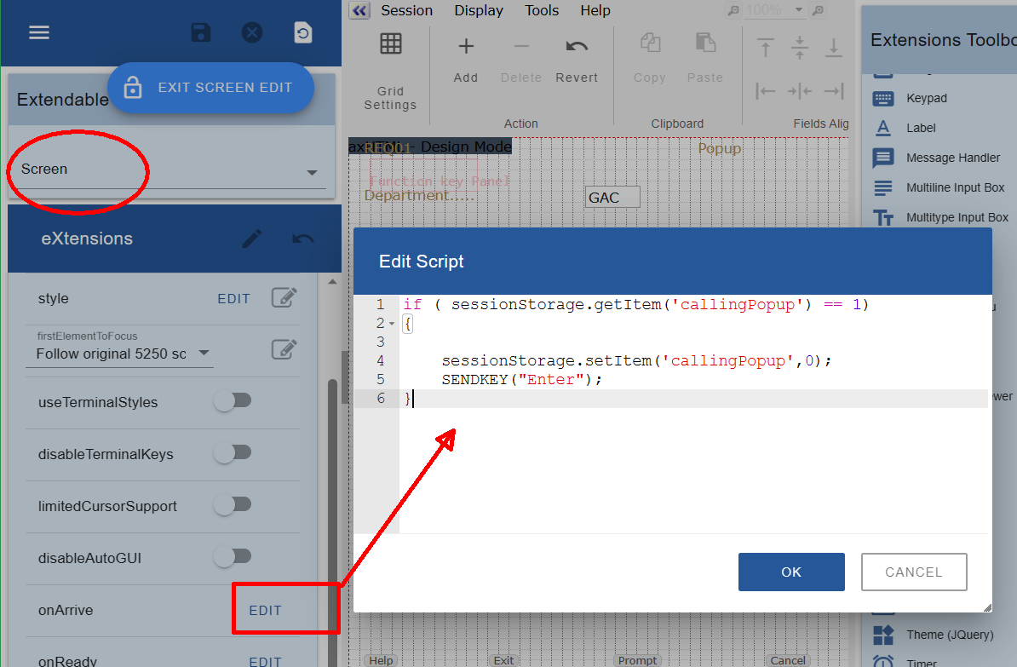Expand the firstElementToFocus dropdown

click(x=119, y=354)
